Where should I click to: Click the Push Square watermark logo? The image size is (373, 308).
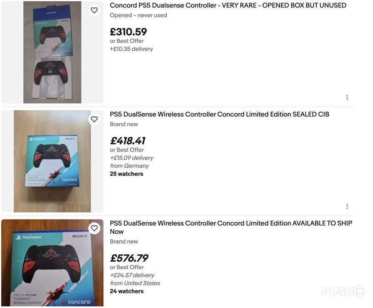343,291
